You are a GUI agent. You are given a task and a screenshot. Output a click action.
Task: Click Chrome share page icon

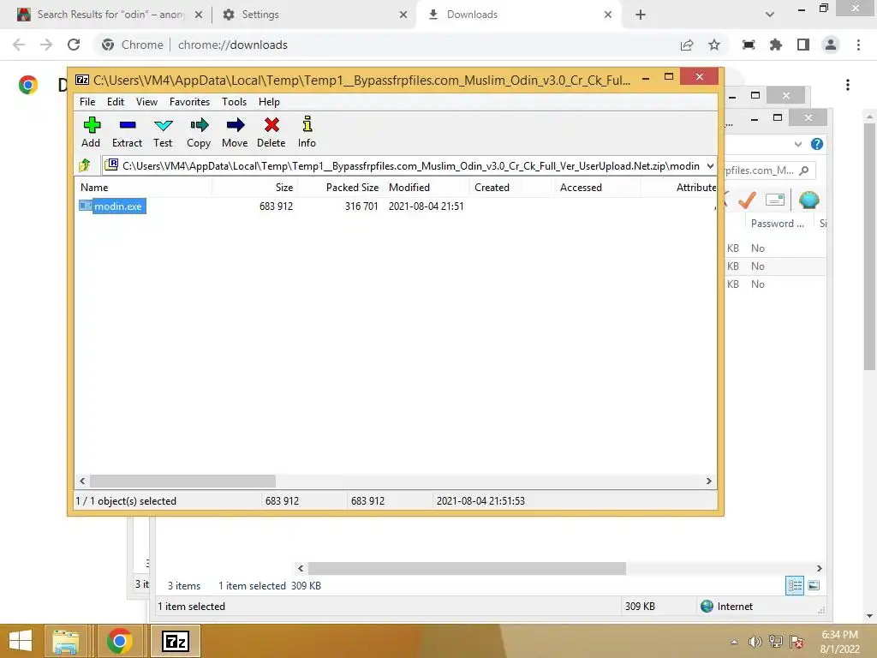tap(687, 45)
